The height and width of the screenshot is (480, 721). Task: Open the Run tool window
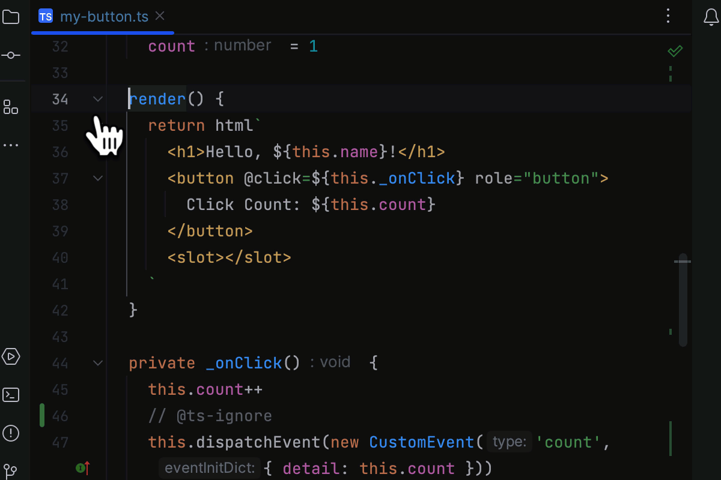click(11, 356)
